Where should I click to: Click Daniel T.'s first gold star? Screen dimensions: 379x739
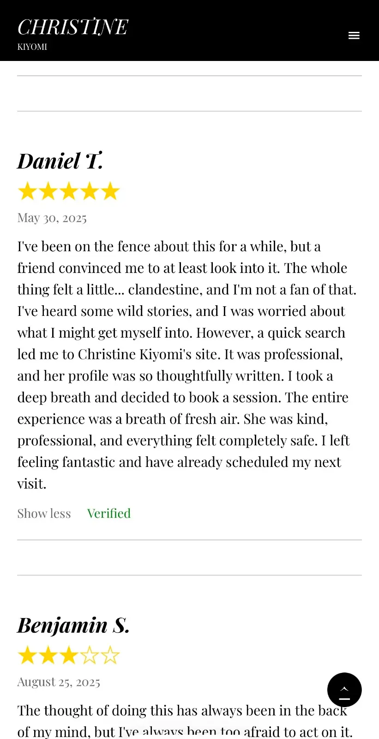(27, 191)
